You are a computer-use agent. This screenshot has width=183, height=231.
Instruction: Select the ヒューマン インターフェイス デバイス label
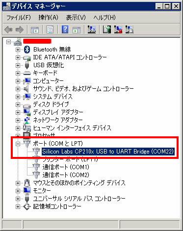[x=72, y=128]
